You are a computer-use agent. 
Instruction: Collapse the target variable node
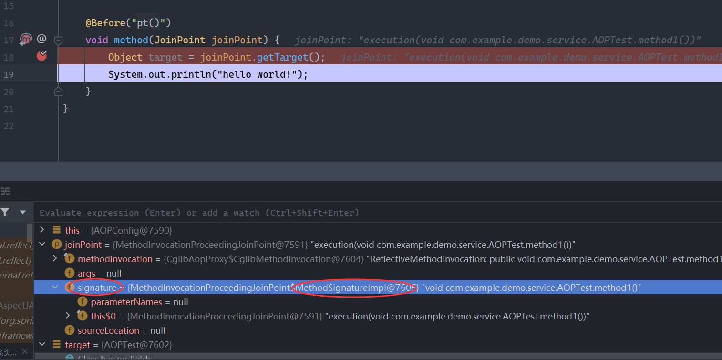click(42, 344)
